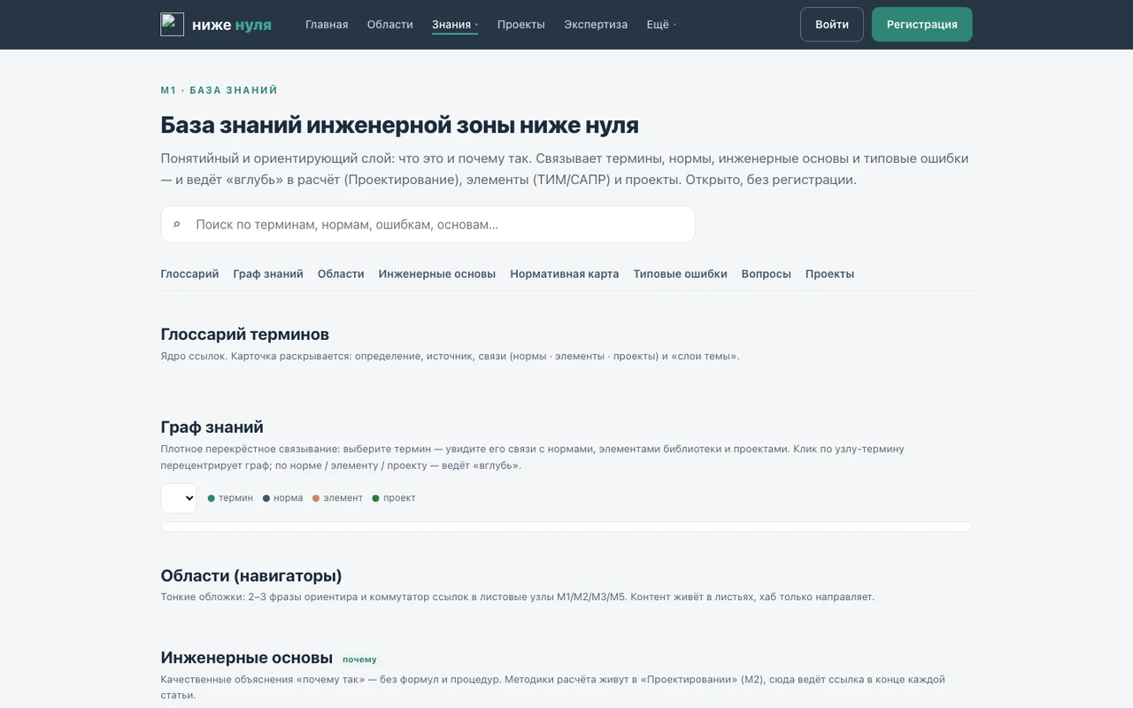Click the Войти button
This screenshot has width=1133, height=708.
click(832, 25)
